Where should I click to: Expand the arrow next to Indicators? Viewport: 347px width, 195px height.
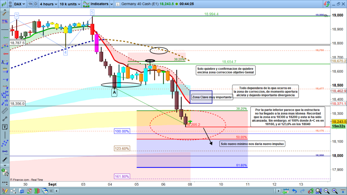click(111, 4)
